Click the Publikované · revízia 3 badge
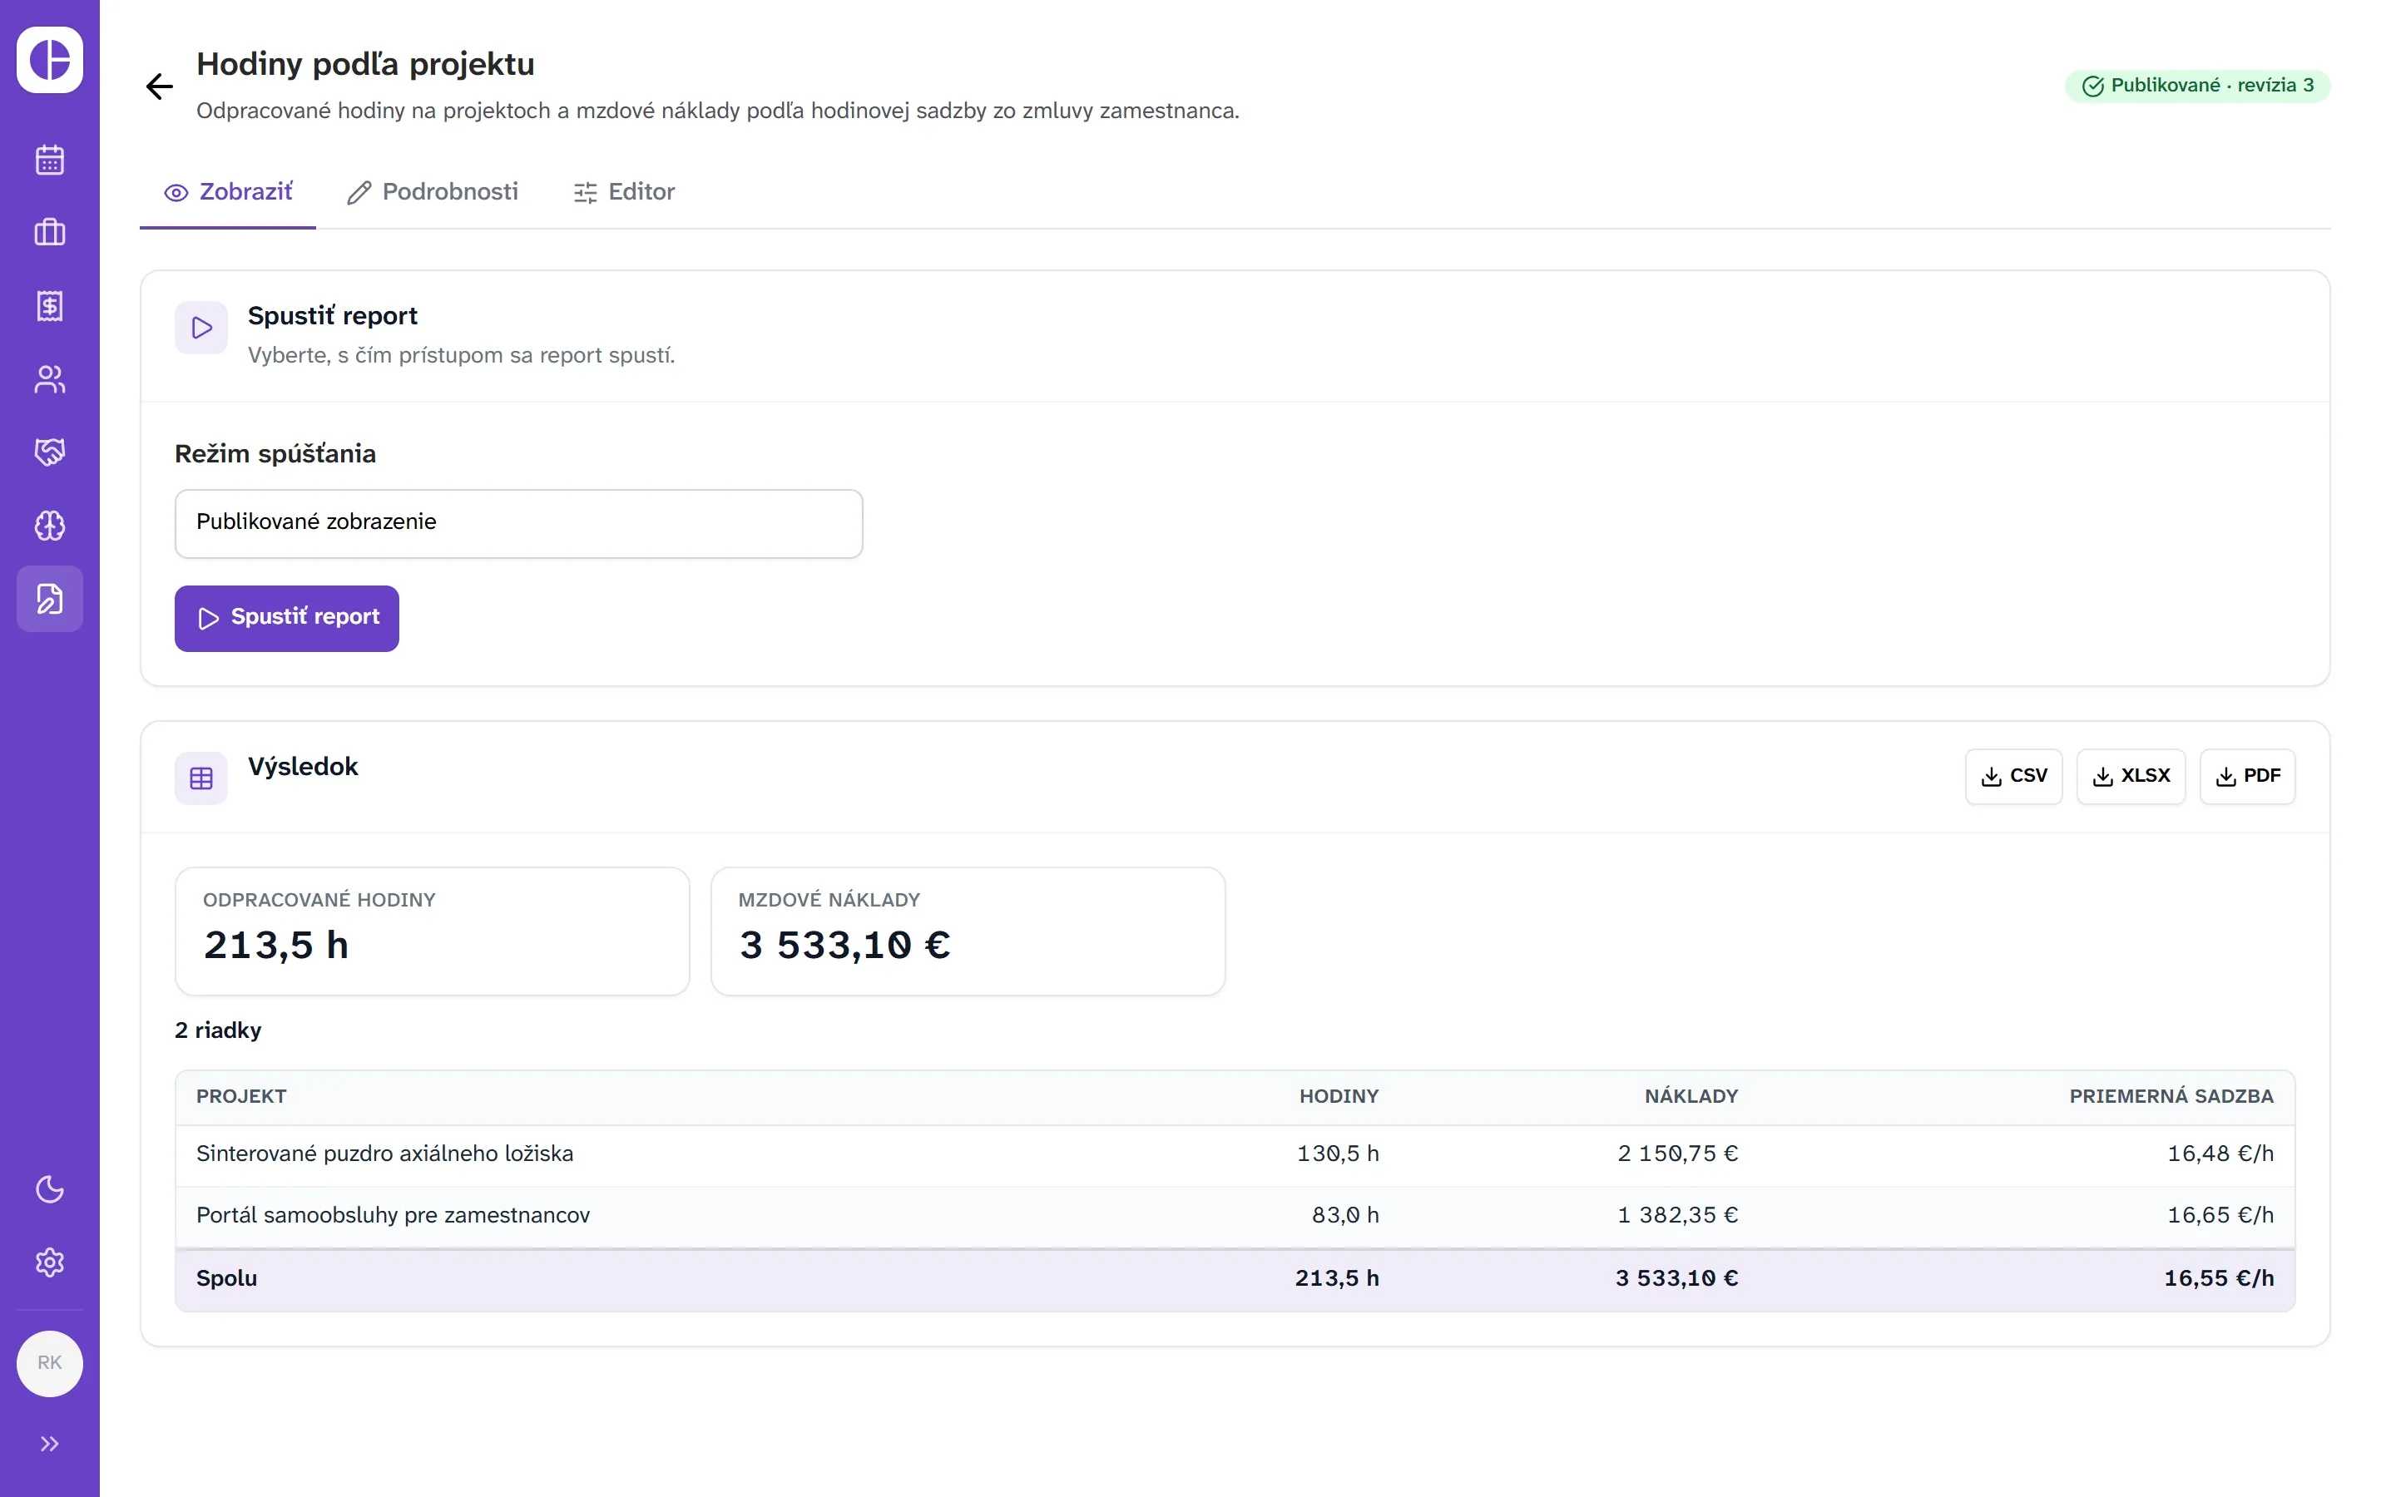The height and width of the screenshot is (1497, 2396). 2197,86
